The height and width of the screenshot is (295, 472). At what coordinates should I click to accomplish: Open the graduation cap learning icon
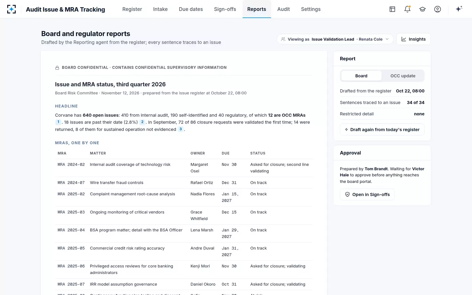(x=423, y=9)
